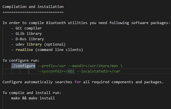The image size is (171, 109).
Task: Click the --localstatedir=/var option
Action: (99, 71)
